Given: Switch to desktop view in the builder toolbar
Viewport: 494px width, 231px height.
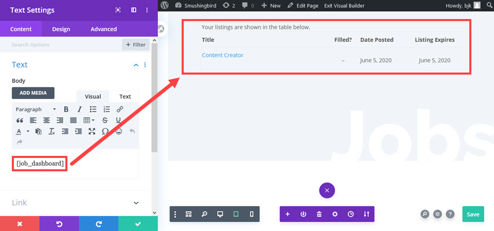Looking at the screenshot, I should point(220,215).
